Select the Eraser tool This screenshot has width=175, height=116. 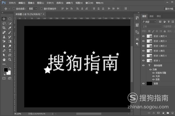click(x=4, y=41)
